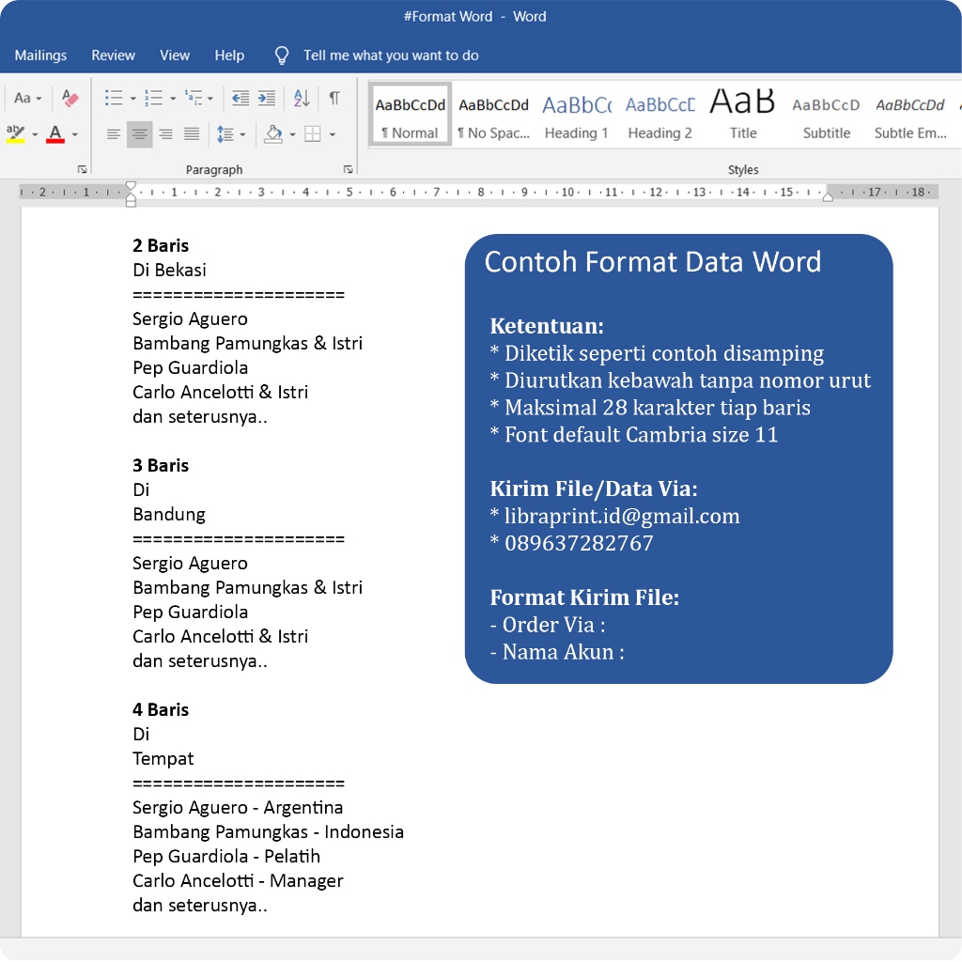Screen dimensions: 962x962
Task: Click the 'Di Bekasi' line
Action: 169,270
